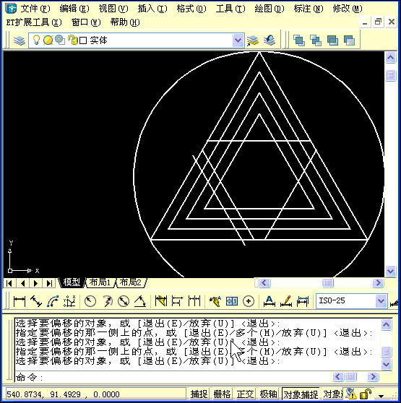
Task: Click the Dimension Edit icon
Action: click(x=269, y=301)
